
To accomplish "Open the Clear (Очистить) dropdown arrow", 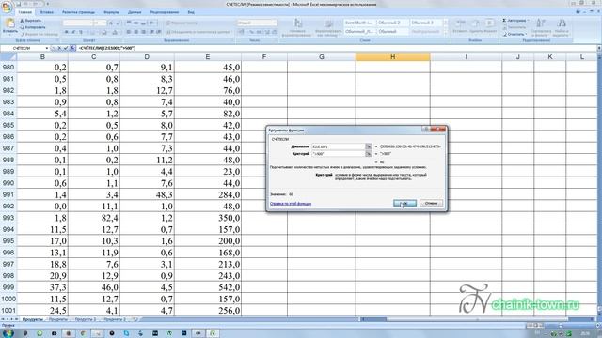I will [527, 34].
